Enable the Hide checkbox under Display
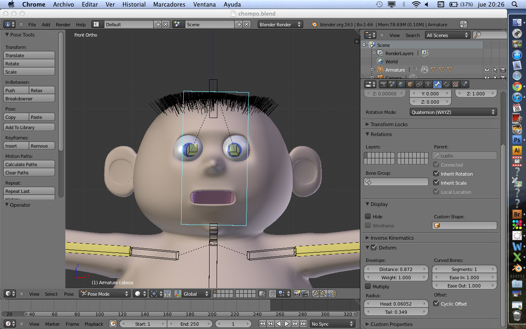 coord(368,217)
